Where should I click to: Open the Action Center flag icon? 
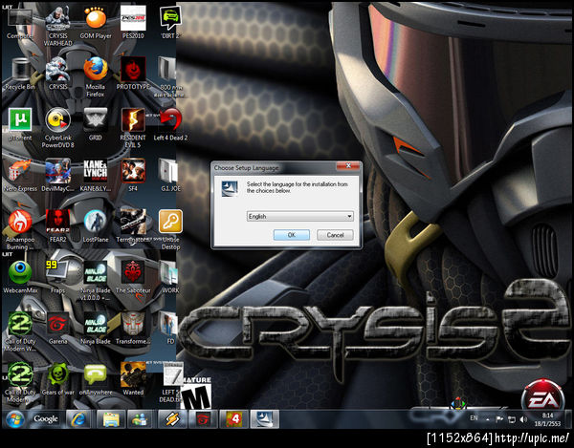click(499, 419)
